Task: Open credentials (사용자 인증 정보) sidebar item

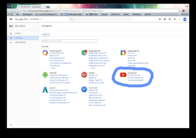Action: coord(23,42)
